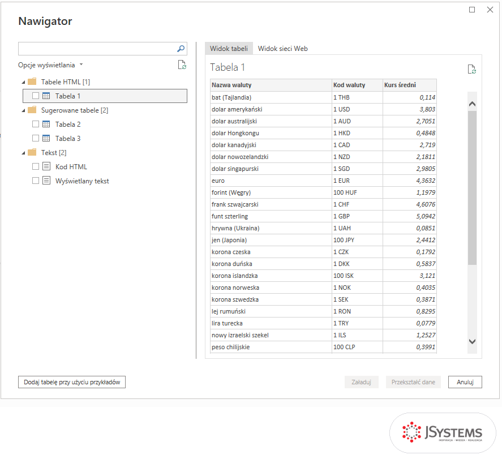Click the preview scrollbar up arrow
Image resolution: width=502 pixels, height=459 pixels.
coord(472,104)
